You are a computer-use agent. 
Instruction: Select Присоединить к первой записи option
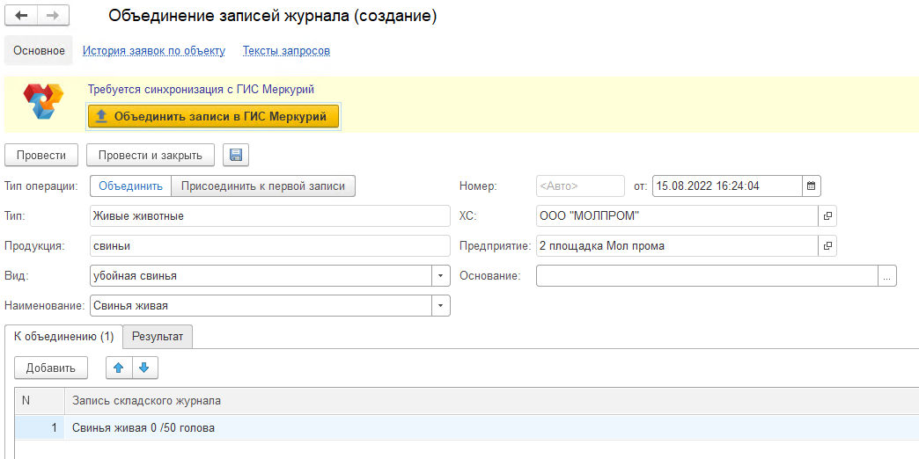point(263,186)
